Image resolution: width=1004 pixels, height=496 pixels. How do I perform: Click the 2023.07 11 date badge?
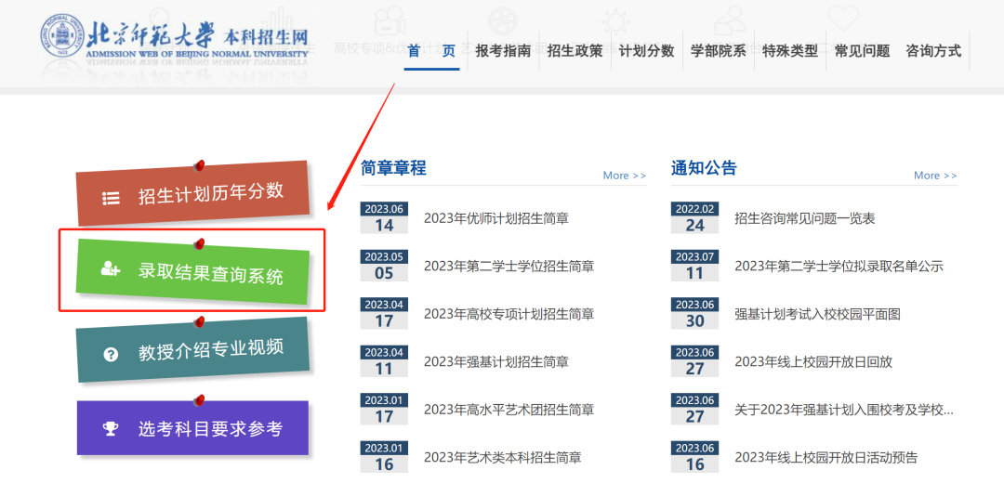pos(694,266)
